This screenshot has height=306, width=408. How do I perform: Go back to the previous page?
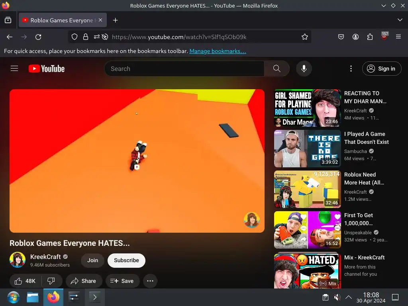pyautogui.click(x=10, y=37)
